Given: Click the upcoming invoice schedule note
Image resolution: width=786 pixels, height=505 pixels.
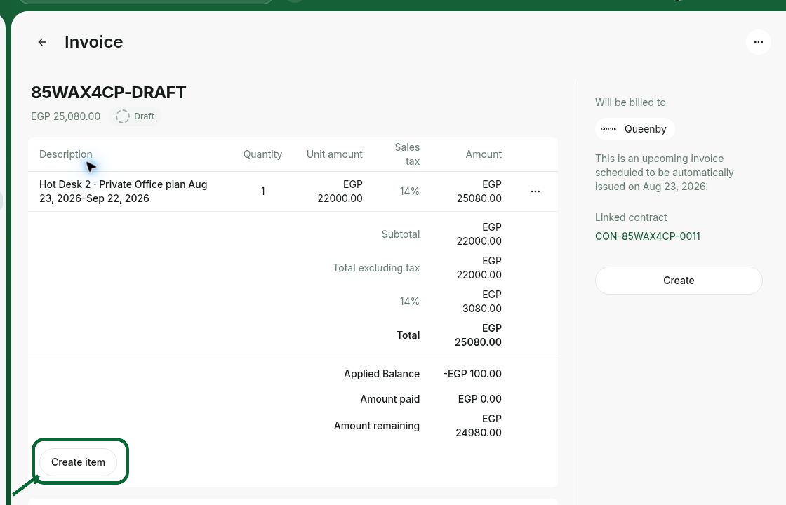Looking at the screenshot, I should click(x=664, y=173).
